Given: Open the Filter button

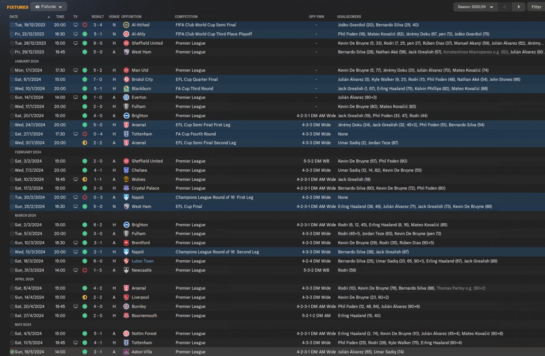Looking at the screenshot, I should pyautogui.click(x=536, y=7).
